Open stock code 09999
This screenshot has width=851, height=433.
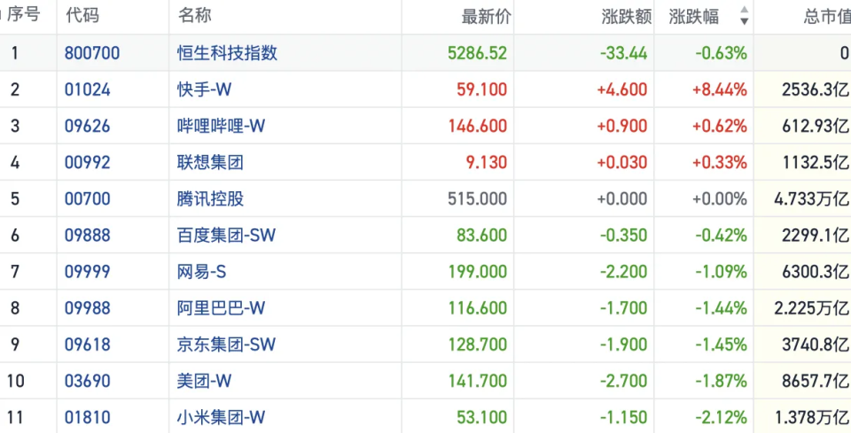tap(88, 272)
